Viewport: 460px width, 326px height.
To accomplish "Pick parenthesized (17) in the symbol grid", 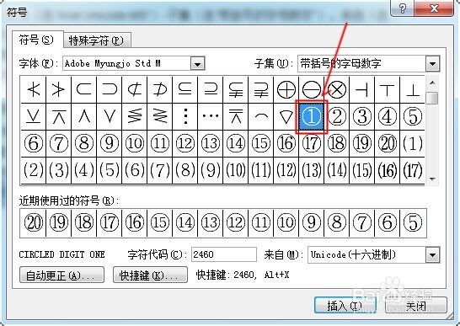I will click(x=412, y=170).
